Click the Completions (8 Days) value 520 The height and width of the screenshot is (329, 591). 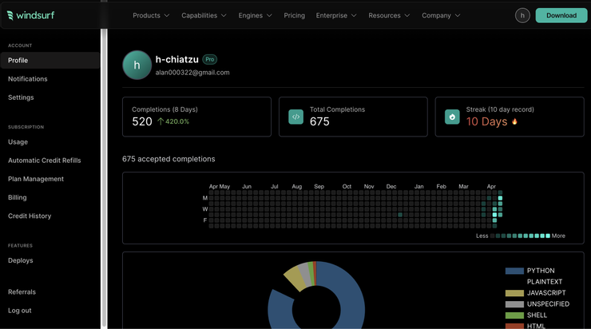[x=142, y=121]
